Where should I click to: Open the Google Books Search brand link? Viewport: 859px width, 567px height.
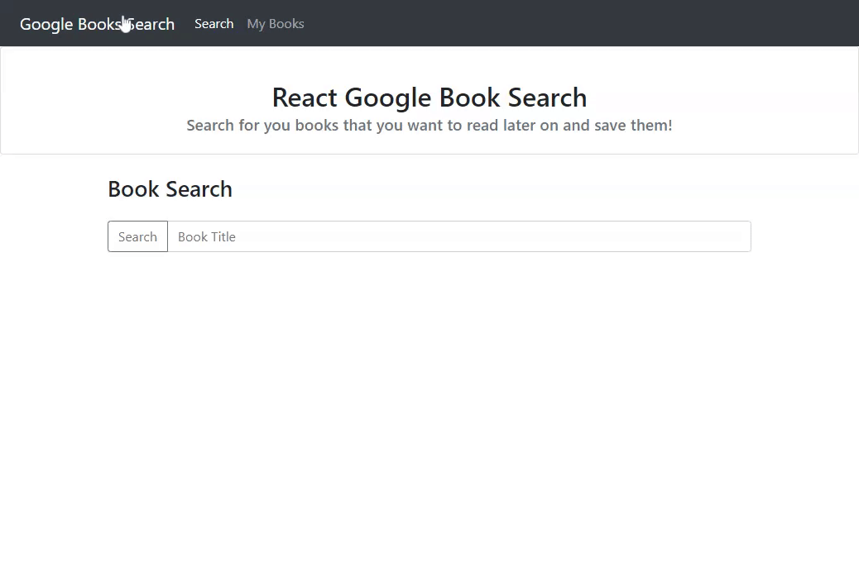97,24
